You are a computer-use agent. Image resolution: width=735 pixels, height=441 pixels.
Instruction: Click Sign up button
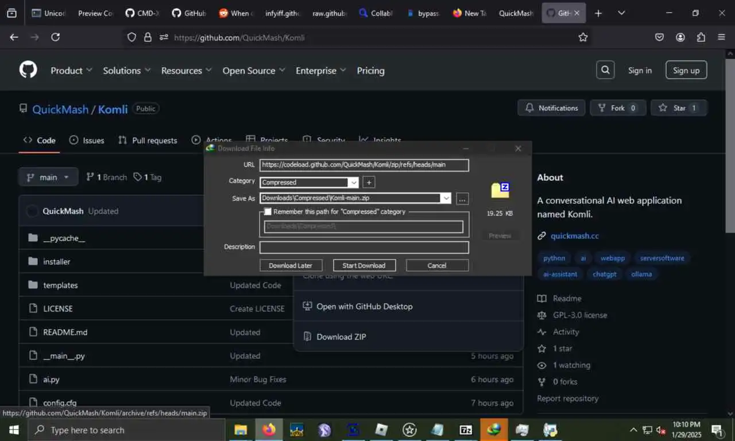tap(686, 70)
